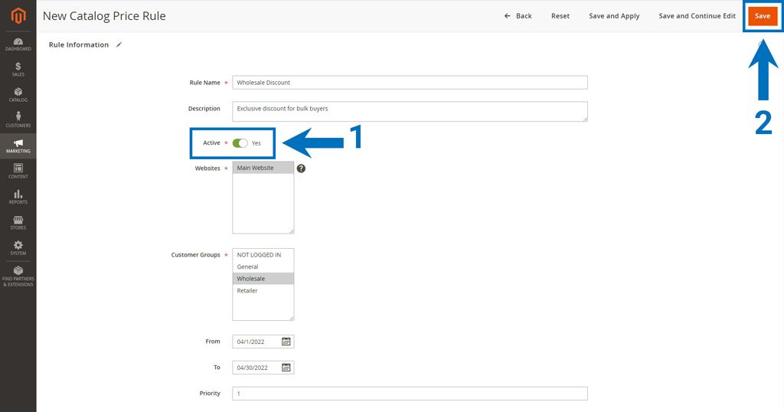Open the Marketing sidebar menu
Image resolution: width=784 pixels, height=412 pixels.
(x=18, y=146)
